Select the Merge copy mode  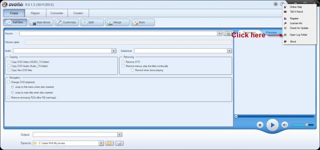[x=117, y=22]
